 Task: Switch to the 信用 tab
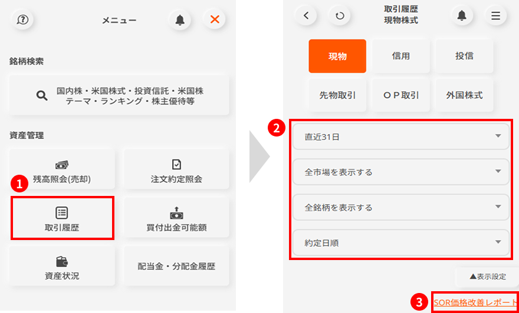tap(400, 56)
